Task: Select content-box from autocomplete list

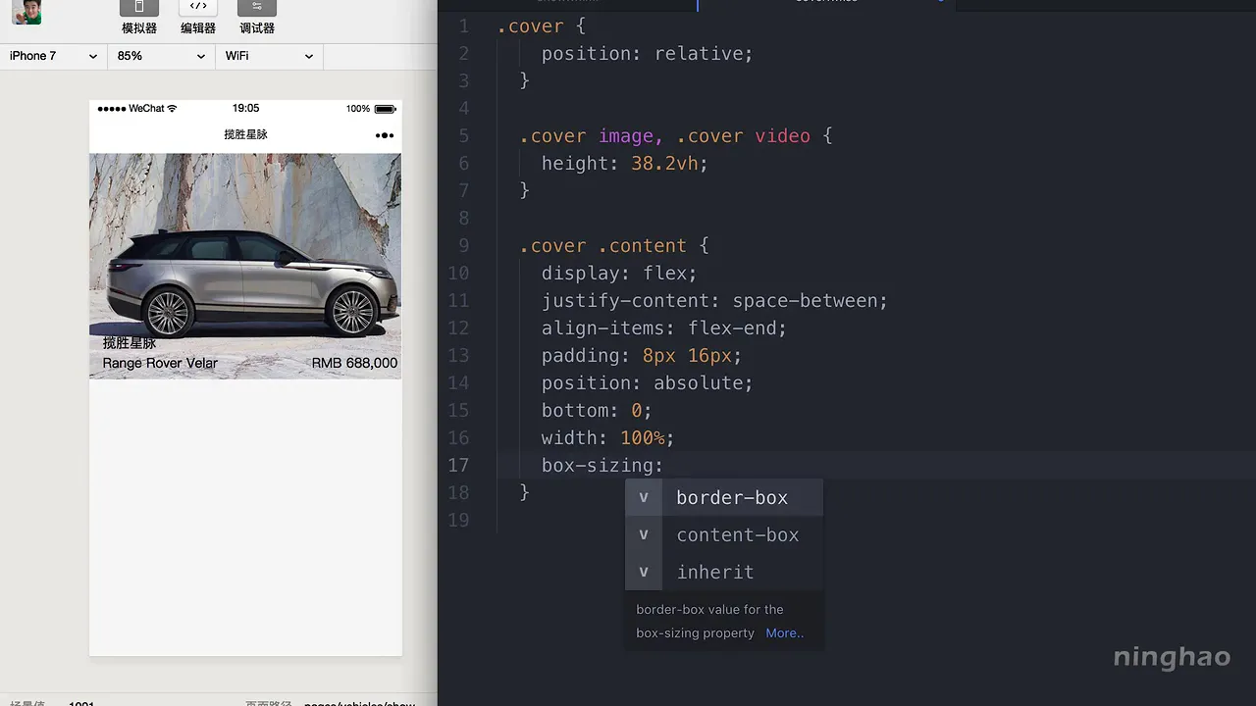Action: 724,534
